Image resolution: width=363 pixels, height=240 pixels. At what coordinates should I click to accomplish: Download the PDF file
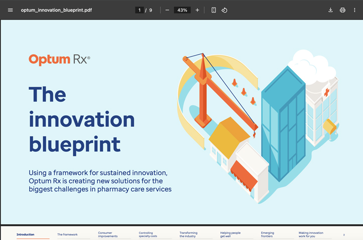click(x=330, y=10)
